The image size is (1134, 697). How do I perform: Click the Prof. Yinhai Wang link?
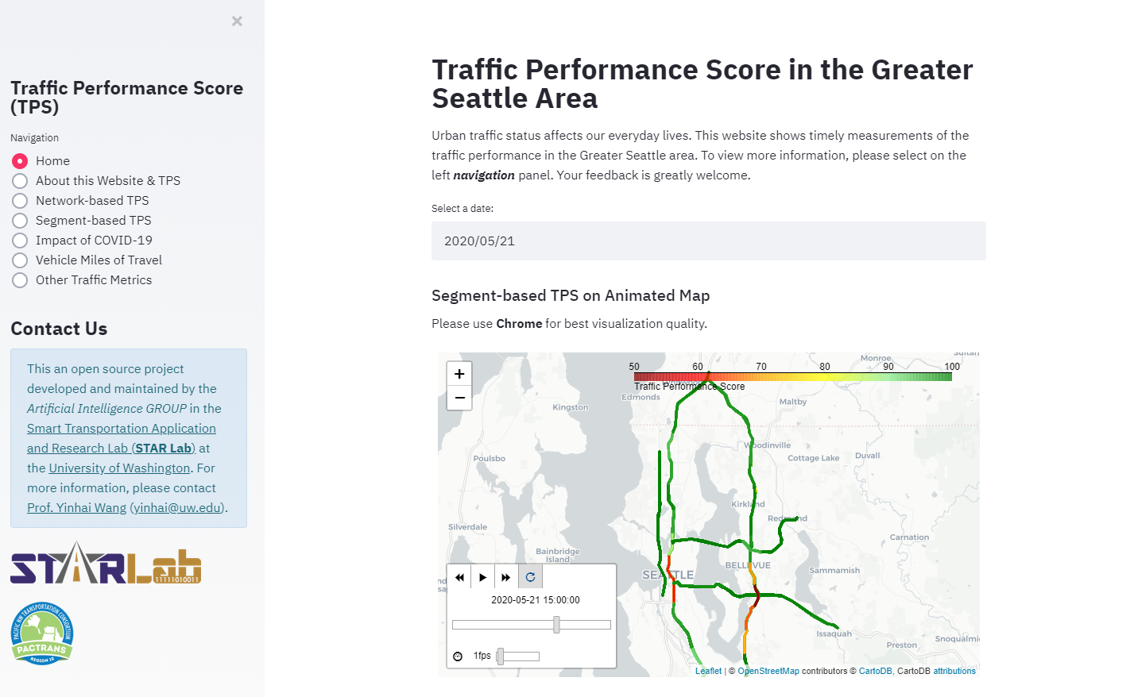point(76,508)
